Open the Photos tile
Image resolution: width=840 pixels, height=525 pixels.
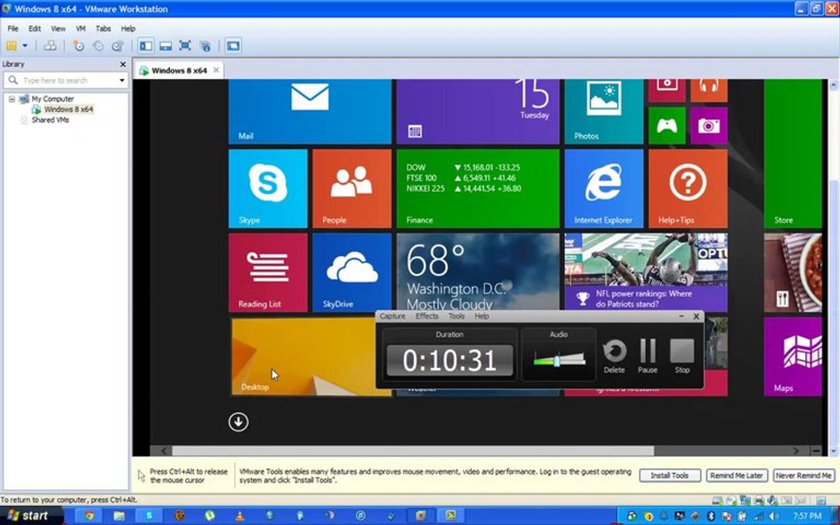coord(604,112)
